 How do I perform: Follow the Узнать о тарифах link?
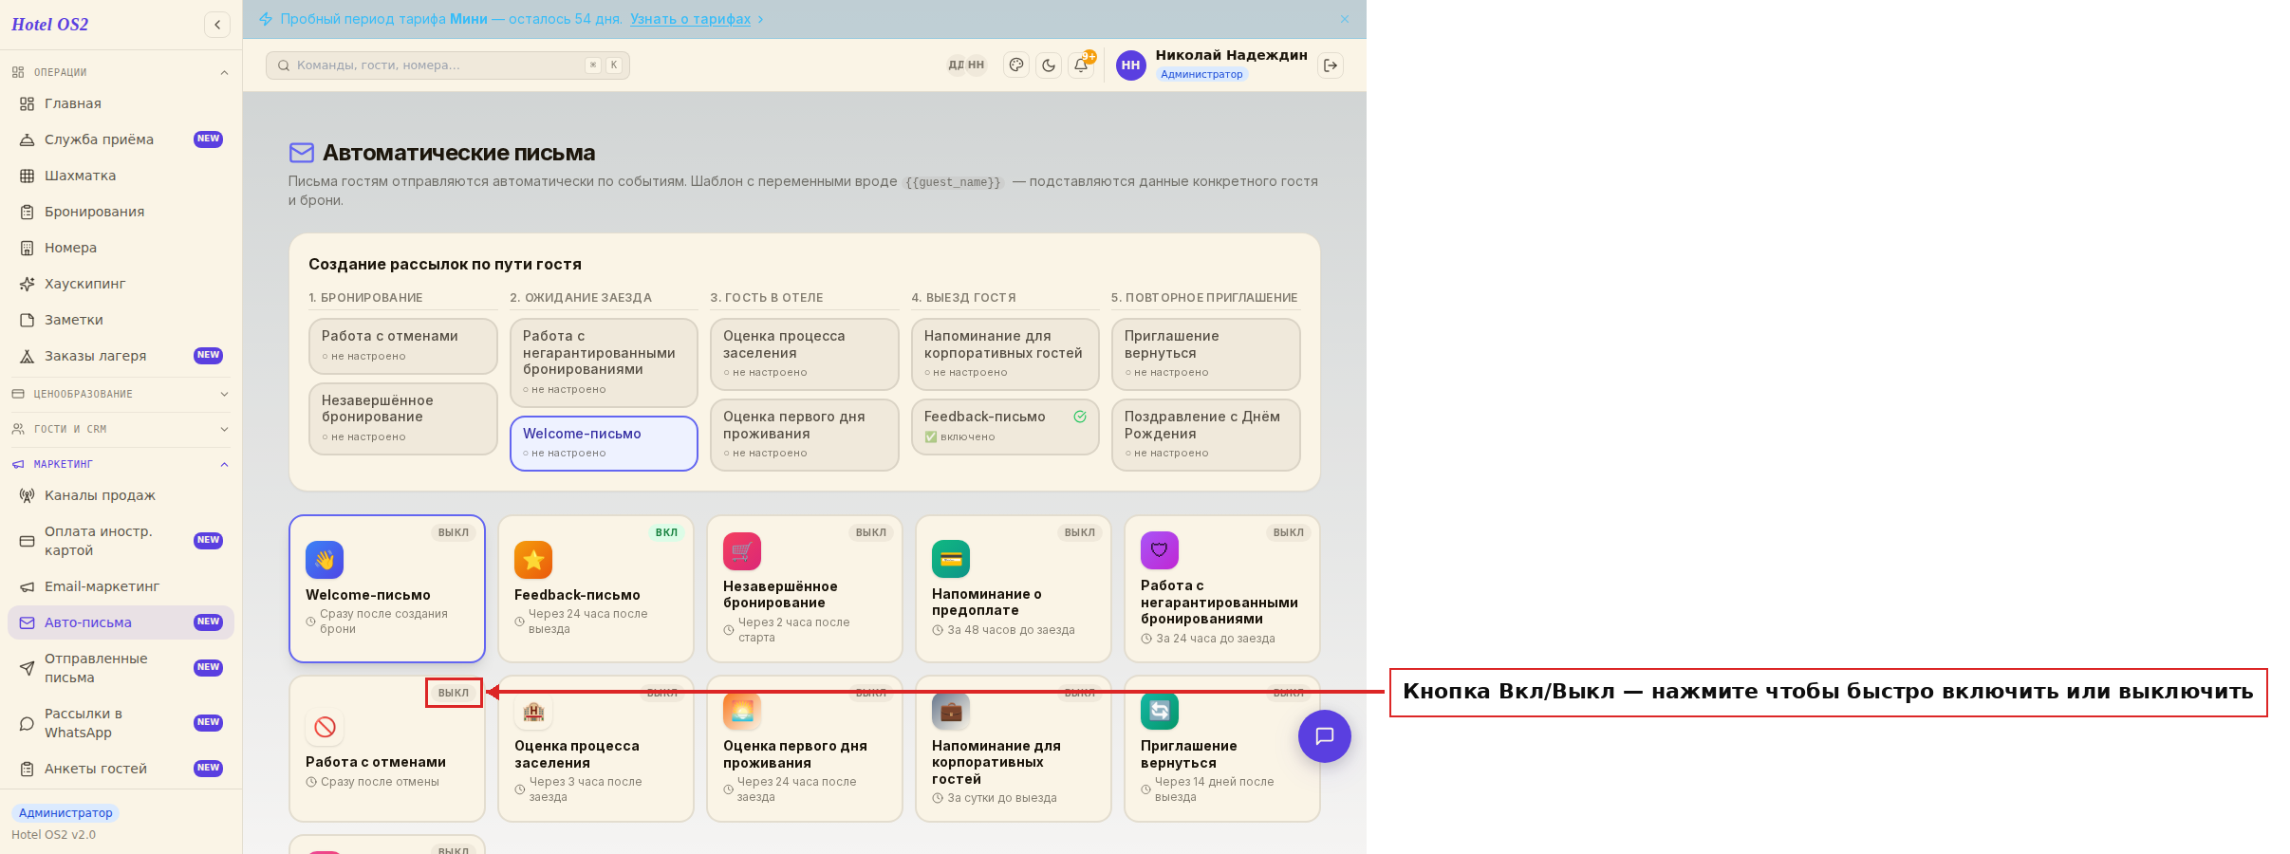[x=690, y=19]
